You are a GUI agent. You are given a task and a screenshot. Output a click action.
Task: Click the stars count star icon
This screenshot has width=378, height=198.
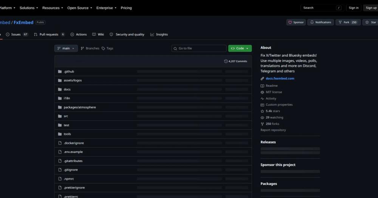click(x=262, y=111)
